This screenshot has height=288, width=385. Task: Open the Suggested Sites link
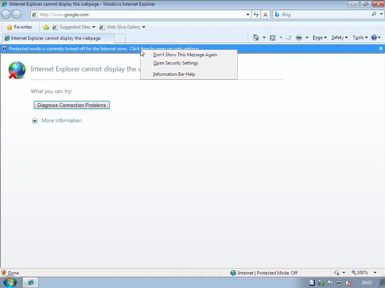(x=73, y=27)
